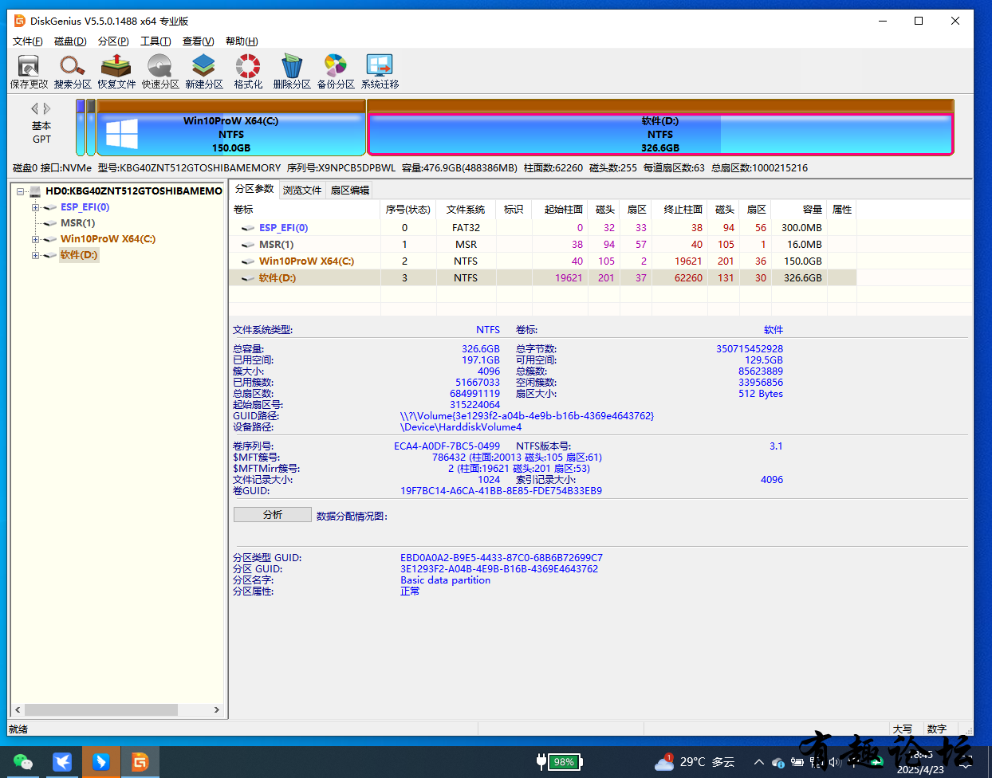The height and width of the screenshot is (778, 992).
Task: Select 软件(D:) row in partition table
Action: tap(542, 278)
